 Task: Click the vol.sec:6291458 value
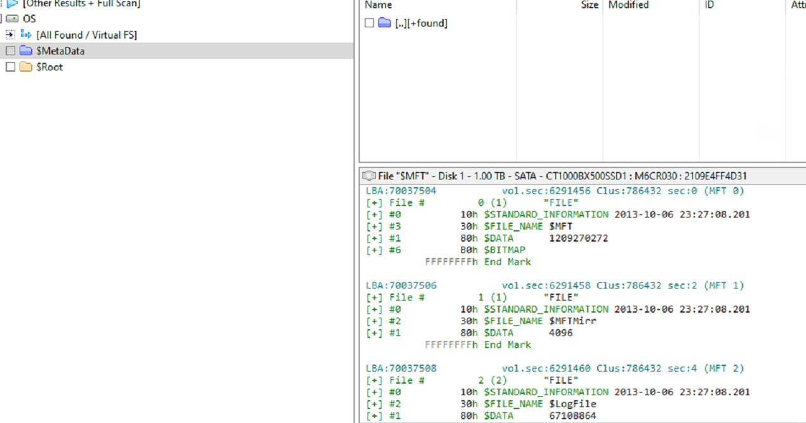[x=546, y=285]
